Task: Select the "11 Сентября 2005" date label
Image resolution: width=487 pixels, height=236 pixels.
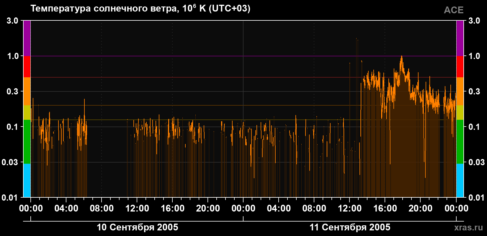Action: click(350, 227)
